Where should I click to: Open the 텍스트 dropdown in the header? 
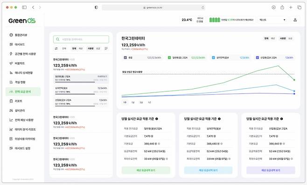(x=272, y=20)
